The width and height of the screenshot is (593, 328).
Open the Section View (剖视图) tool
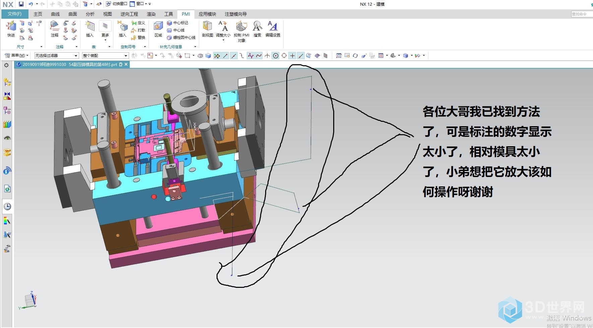(x=207, y=28)
